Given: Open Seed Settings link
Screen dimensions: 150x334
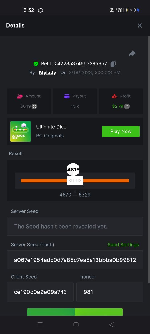Looking at the screenshot, I should click(123, 245).
